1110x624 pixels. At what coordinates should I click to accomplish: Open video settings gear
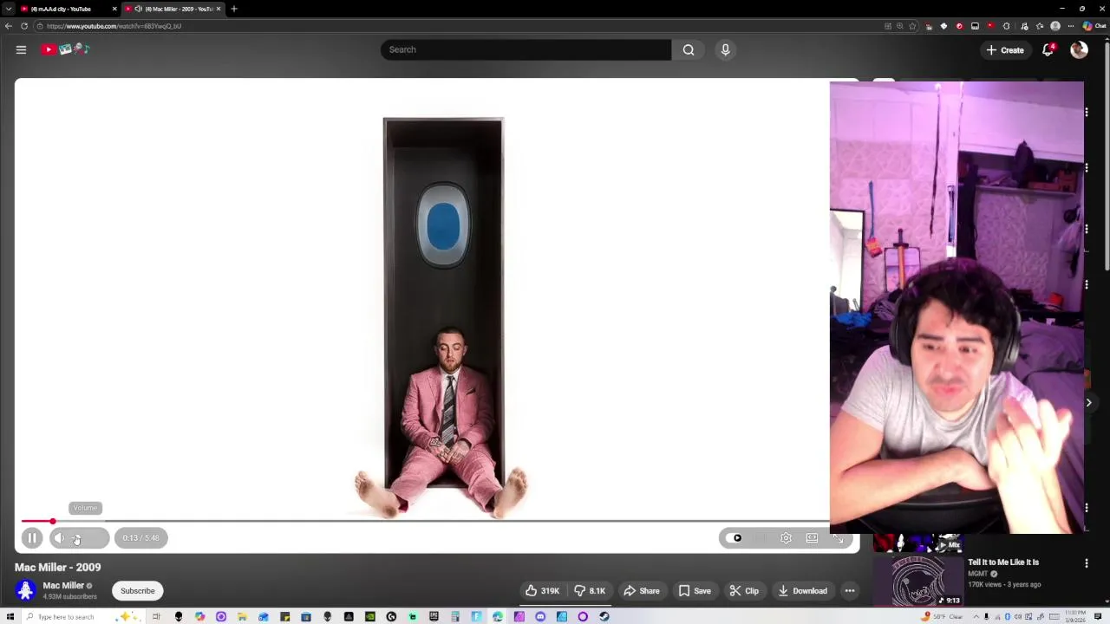coord(786,538)
